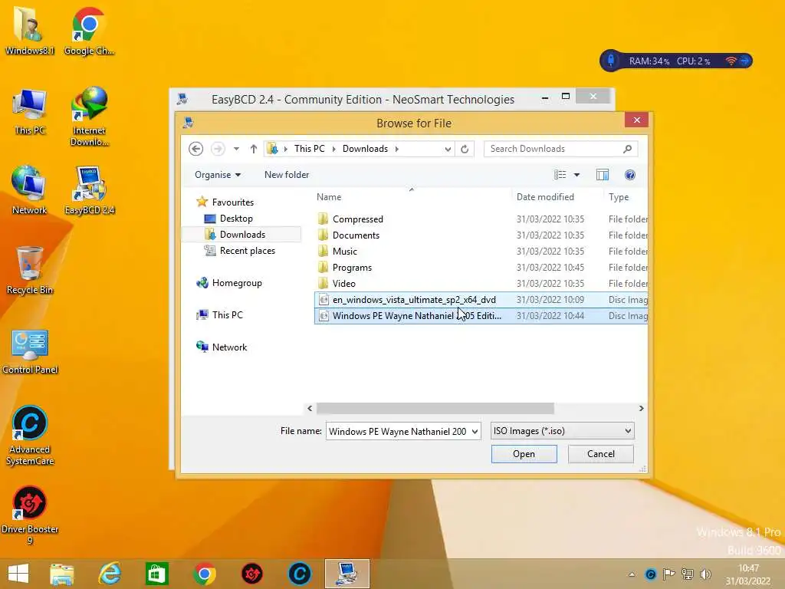Select Network in navigation pane
Image resolution: width=785 pixels, height=589 pixels.
[x=222, y=347]
